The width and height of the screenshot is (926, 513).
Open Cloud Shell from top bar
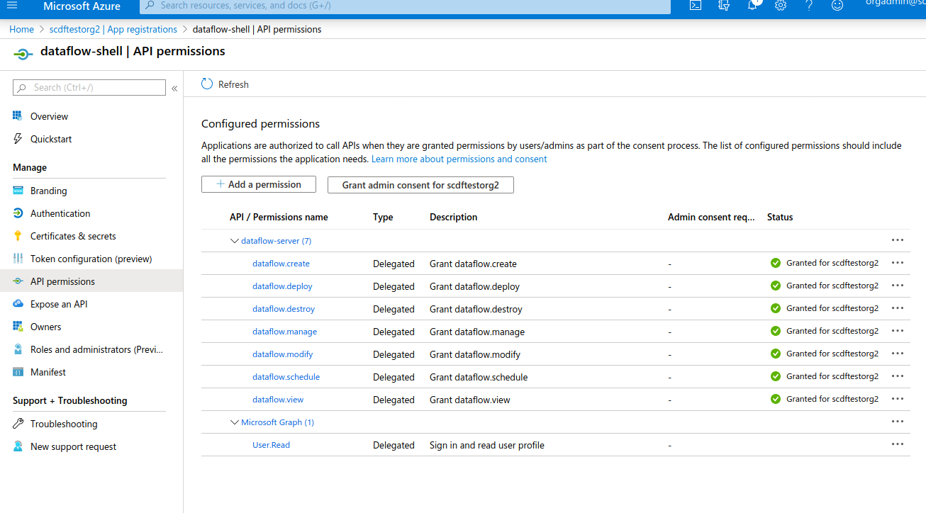click(696, 6)
